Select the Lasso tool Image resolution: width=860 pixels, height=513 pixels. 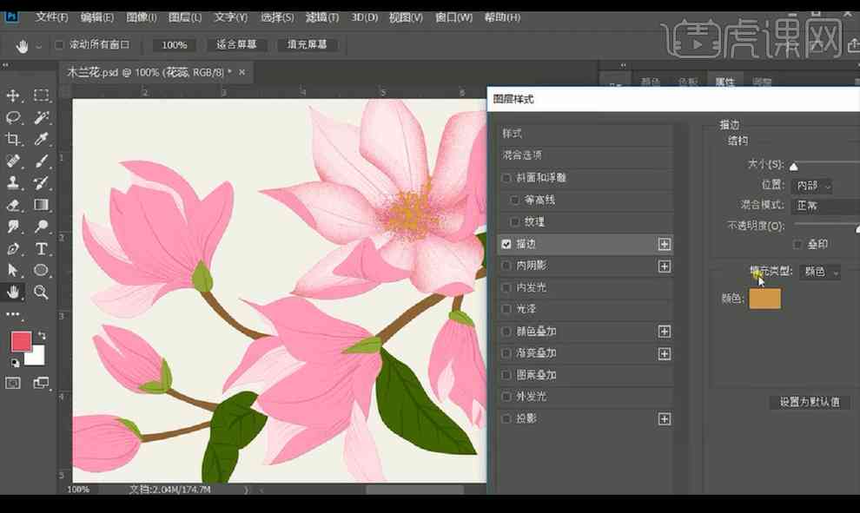(x=13, y=117)
